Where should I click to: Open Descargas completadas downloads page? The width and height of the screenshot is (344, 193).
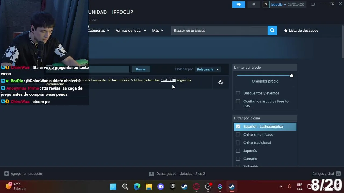[x=177, y=174]
